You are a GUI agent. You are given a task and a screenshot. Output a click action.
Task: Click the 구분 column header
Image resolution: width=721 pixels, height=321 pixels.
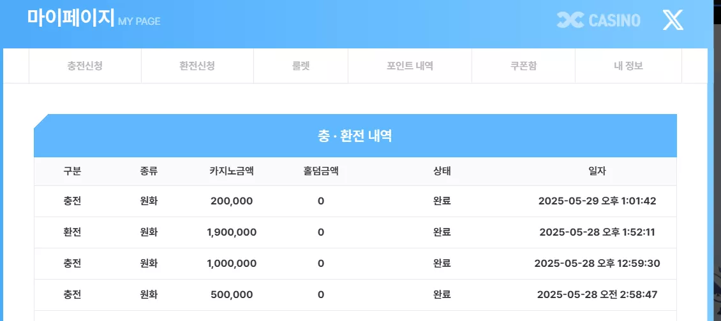click(x=72, y=172)
